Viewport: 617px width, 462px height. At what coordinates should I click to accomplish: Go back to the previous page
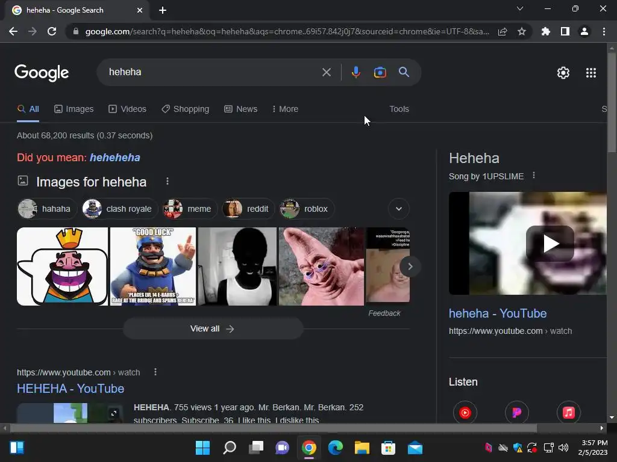pyautogui.click(x=13, y=31)
